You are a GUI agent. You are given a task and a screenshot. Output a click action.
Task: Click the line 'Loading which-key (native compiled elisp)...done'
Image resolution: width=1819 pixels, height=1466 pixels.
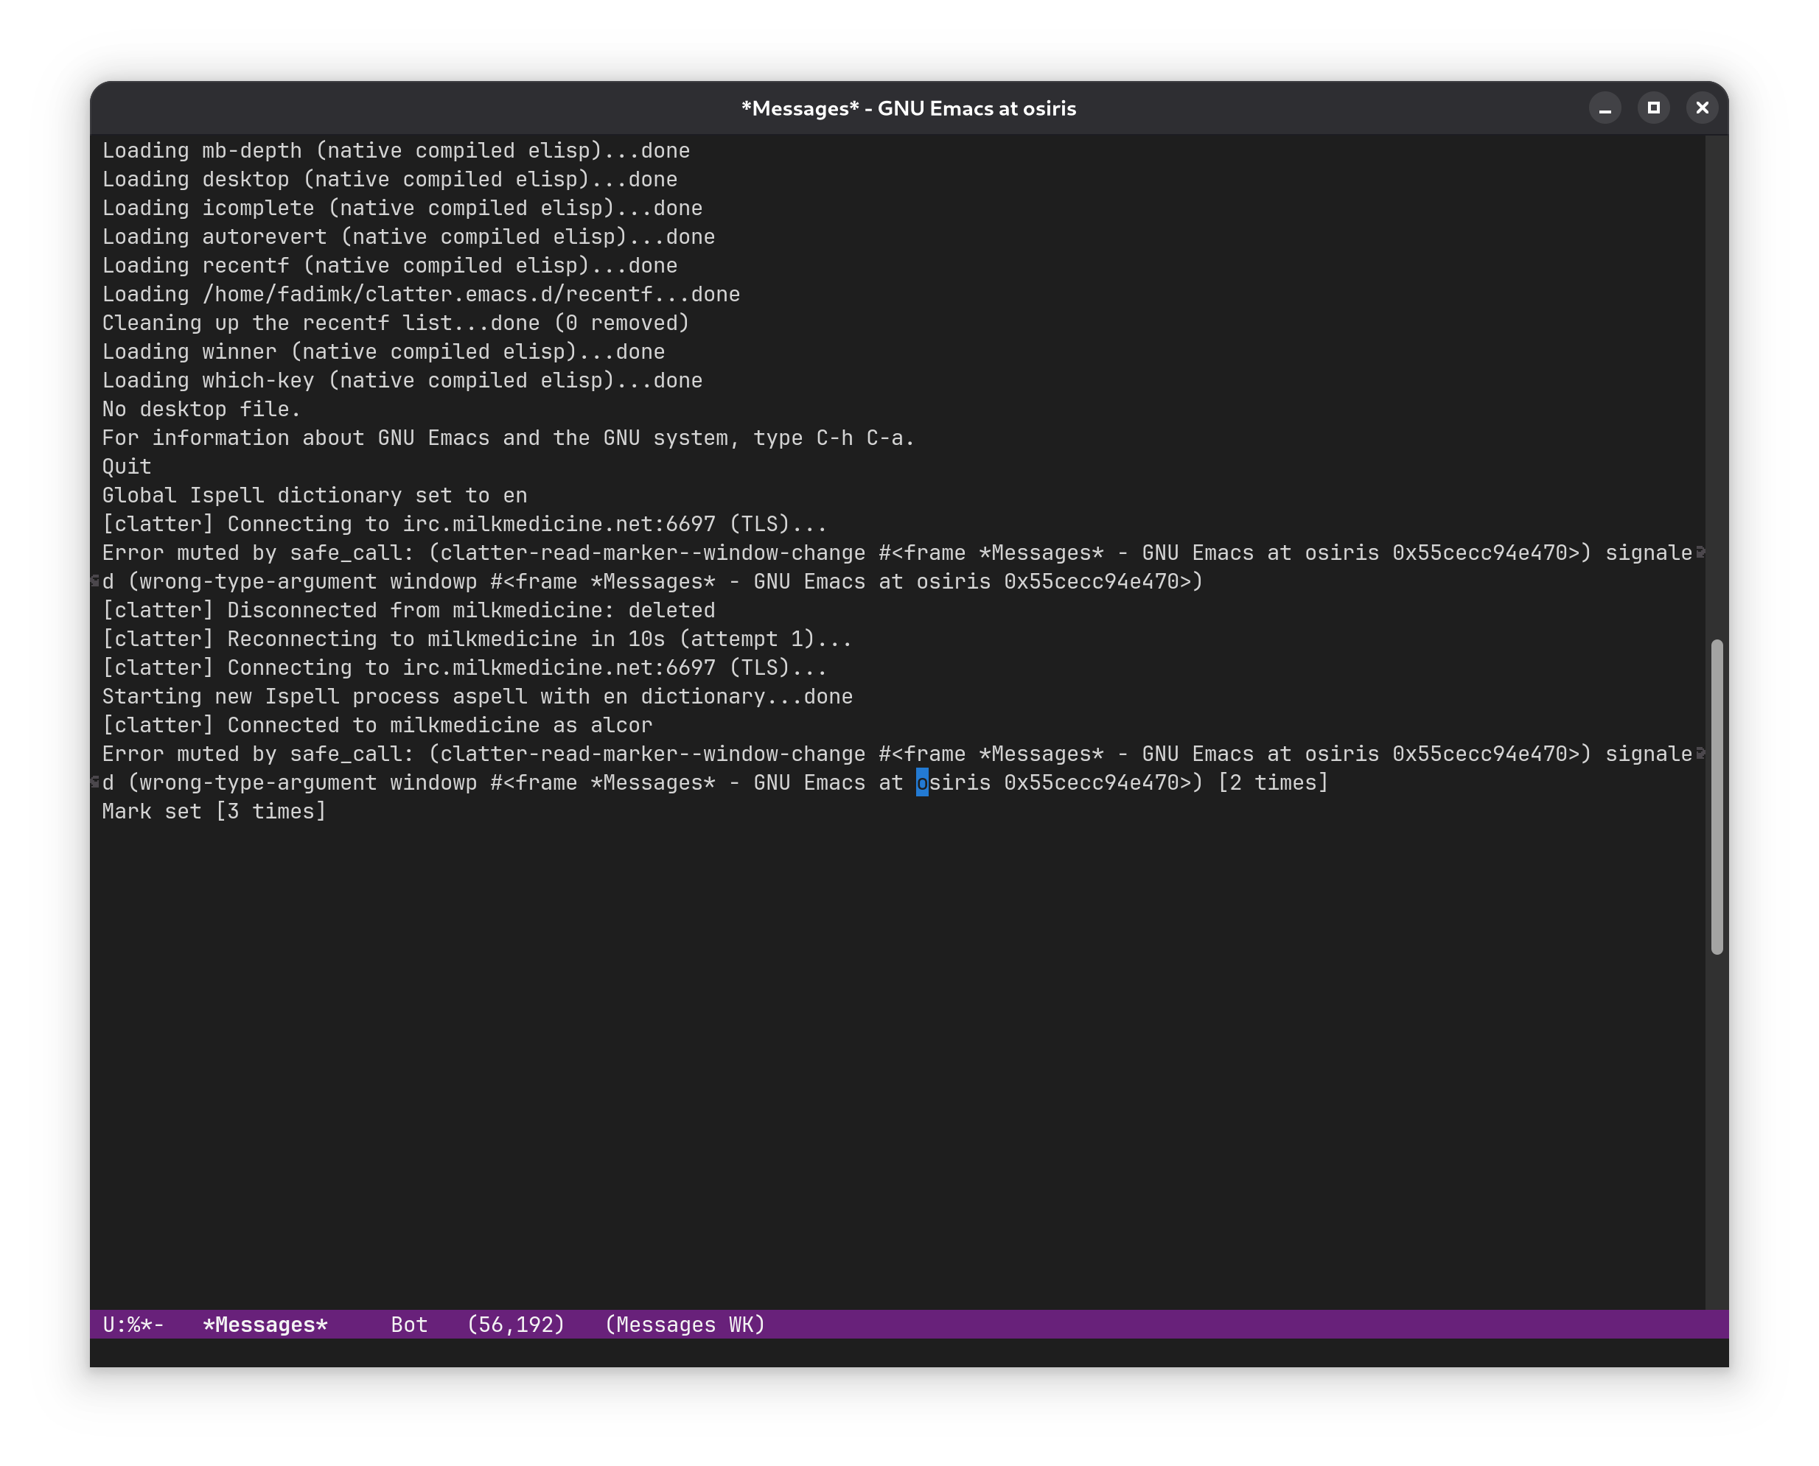pos(402,380)
